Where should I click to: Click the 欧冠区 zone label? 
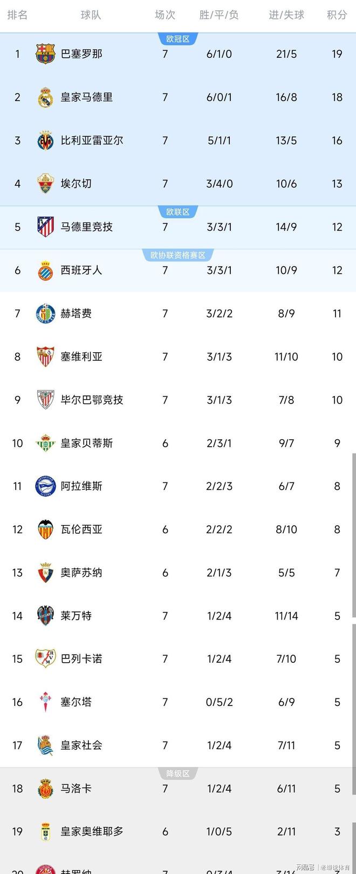(178, 39)
